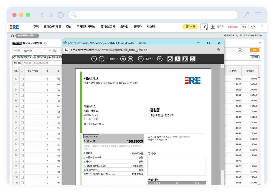
Task: Open the 100% zoom level dropdown
Action: coord(150,59)
